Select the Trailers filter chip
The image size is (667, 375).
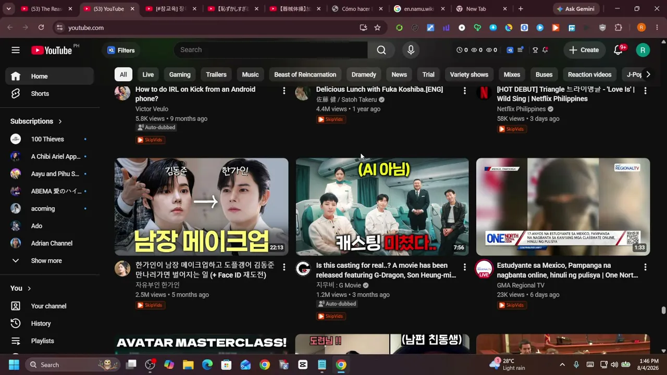(x=216, y=74)
